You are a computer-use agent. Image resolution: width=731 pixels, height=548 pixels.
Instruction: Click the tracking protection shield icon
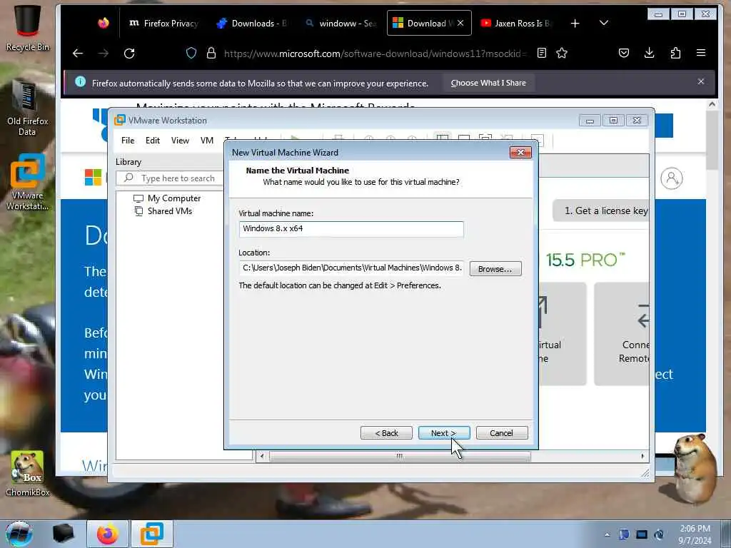[x=191, y=53]
